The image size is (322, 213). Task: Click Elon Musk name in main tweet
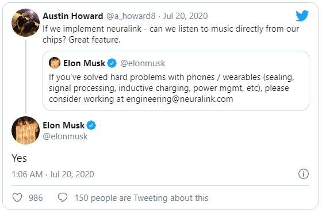(x=63, y=125)
